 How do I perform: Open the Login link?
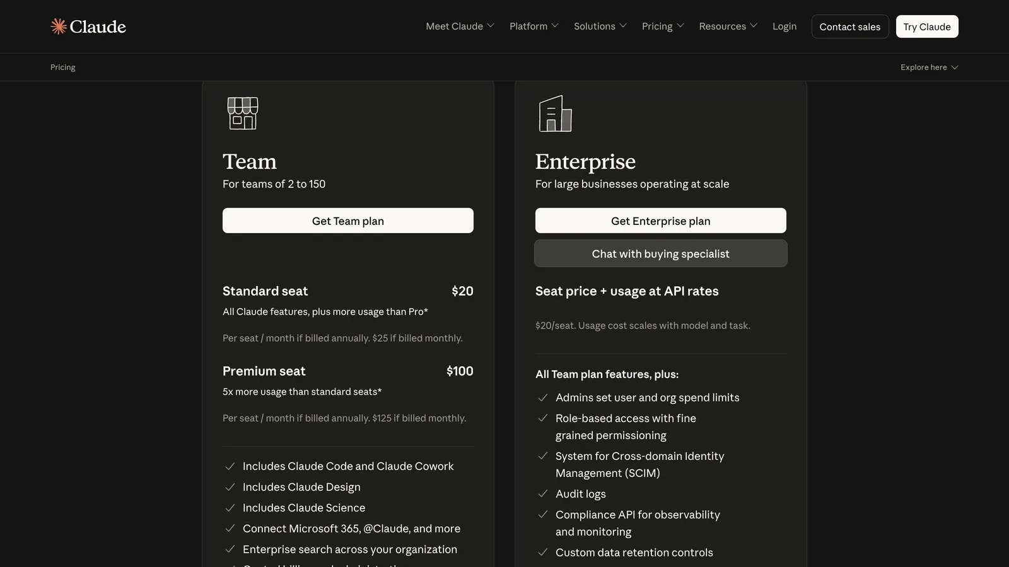784,26
